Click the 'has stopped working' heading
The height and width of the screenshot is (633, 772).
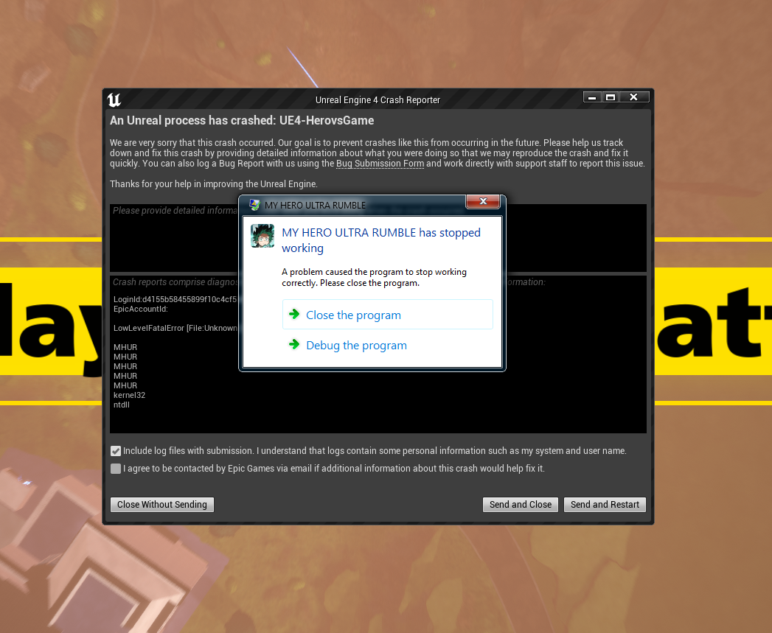click(x=381, y=240)
